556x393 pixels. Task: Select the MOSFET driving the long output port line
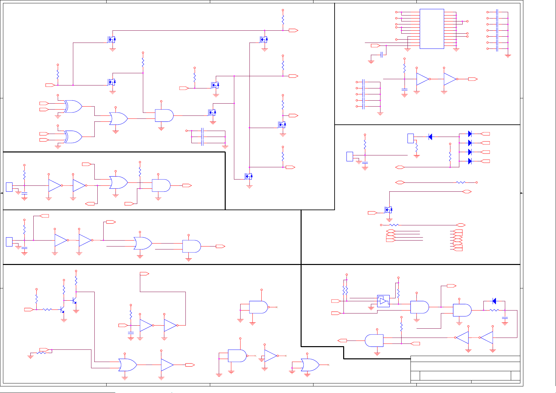pos(389,210)
